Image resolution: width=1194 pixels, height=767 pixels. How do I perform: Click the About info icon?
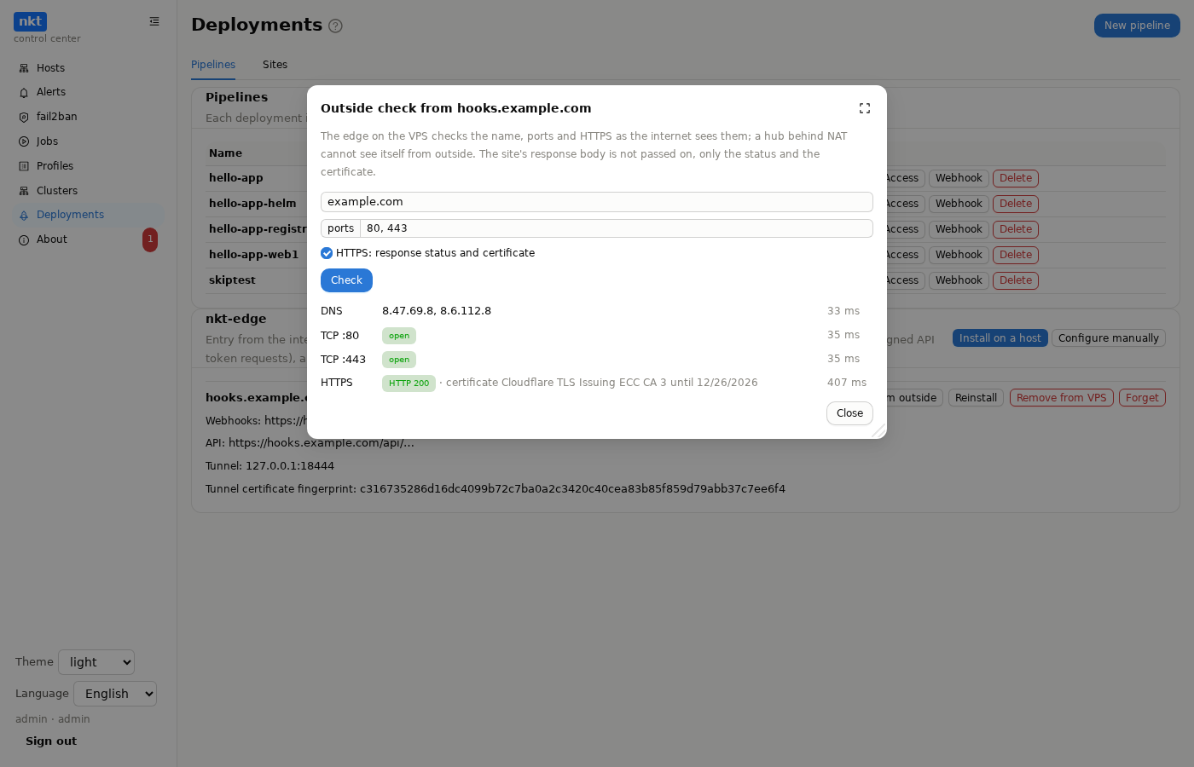point(24,240)
